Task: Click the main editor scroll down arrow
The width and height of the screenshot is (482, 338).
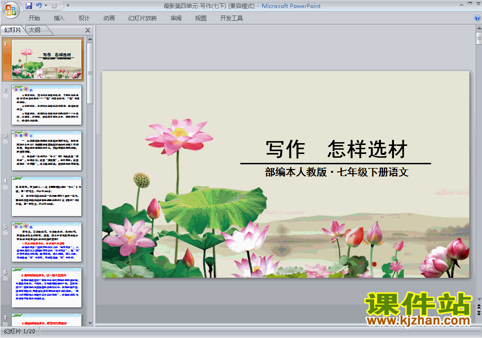Action: (479, 299)
